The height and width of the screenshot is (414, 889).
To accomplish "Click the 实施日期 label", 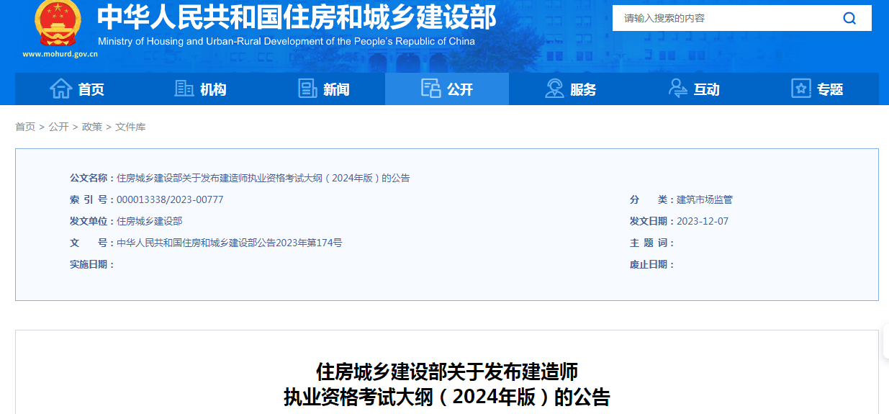I will [92, 264].
